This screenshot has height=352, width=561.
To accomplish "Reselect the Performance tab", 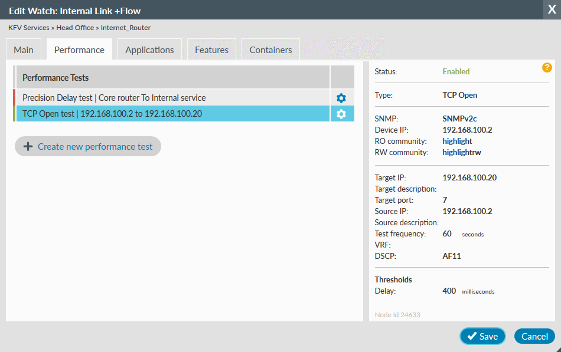I will pos(79,50).
